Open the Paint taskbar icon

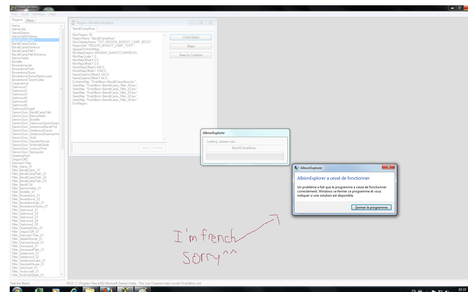click(142, 290)
